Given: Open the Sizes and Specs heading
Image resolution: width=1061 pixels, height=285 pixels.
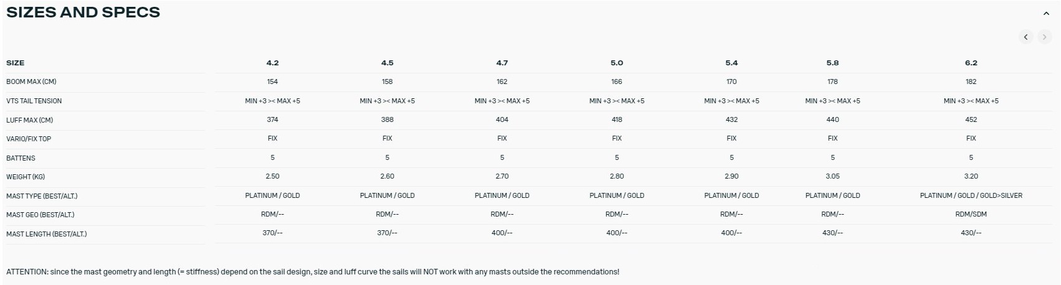Looking at the screenshot, I should coord(83,12).
